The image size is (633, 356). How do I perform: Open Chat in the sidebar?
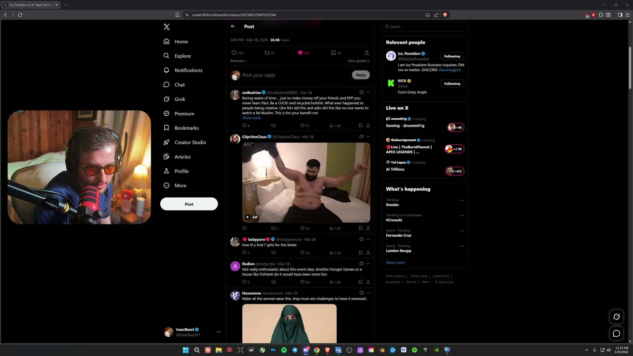(x=174, y=85)
